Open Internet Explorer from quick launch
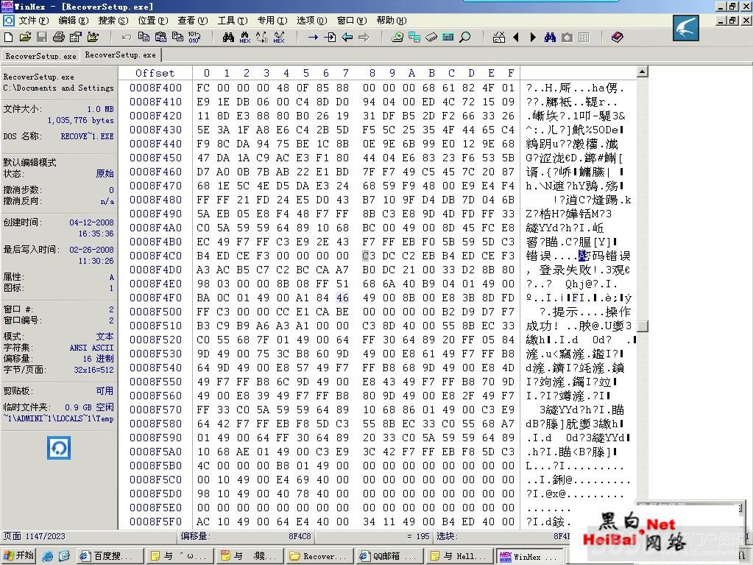 point(48,556)
